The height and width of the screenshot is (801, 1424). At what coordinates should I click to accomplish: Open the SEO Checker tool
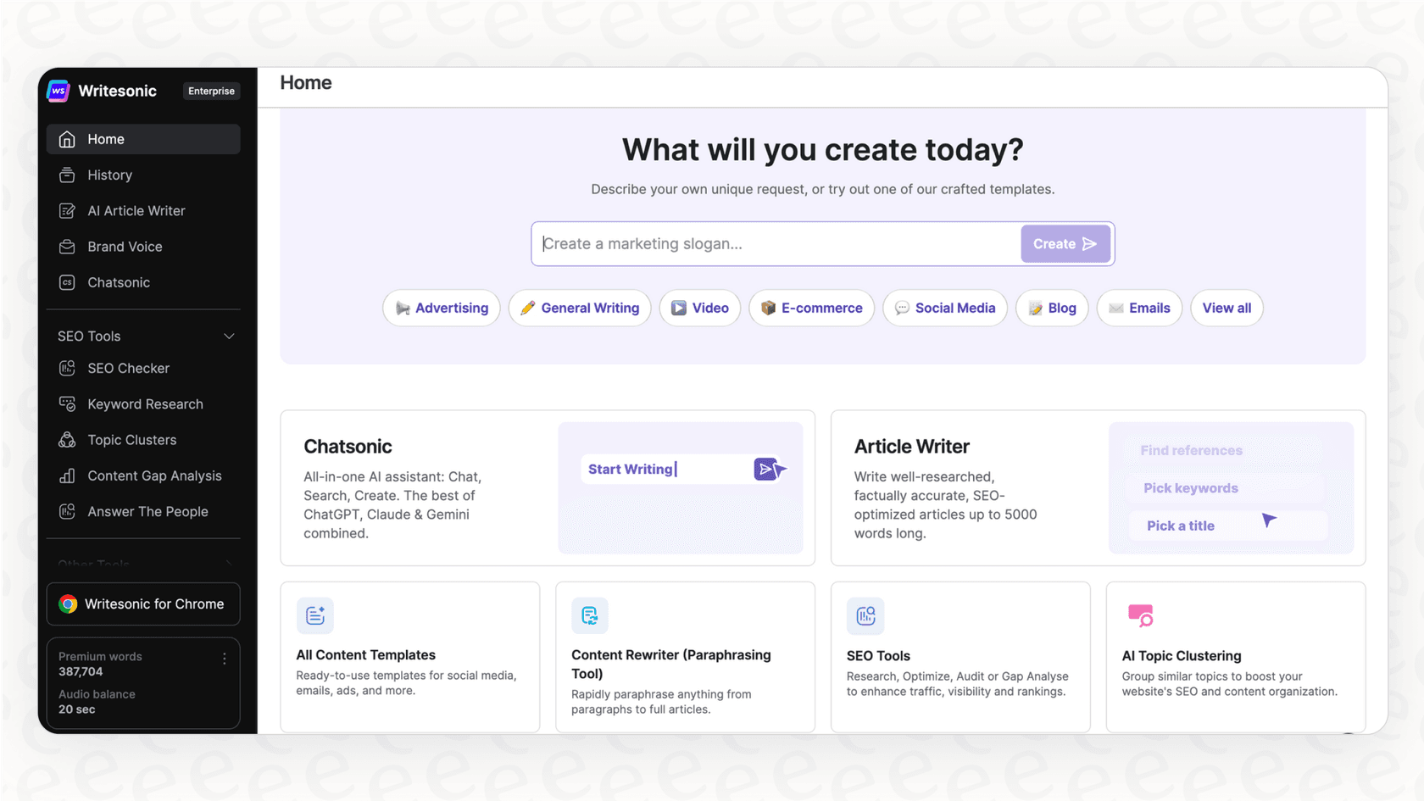pyautogui.click(x=128, y=368)
